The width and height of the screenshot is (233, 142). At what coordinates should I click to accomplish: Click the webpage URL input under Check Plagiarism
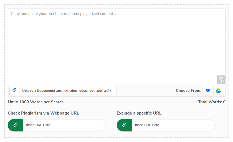click(64, 125)
